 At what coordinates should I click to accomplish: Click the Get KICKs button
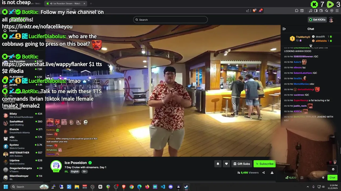coord(317,20)
